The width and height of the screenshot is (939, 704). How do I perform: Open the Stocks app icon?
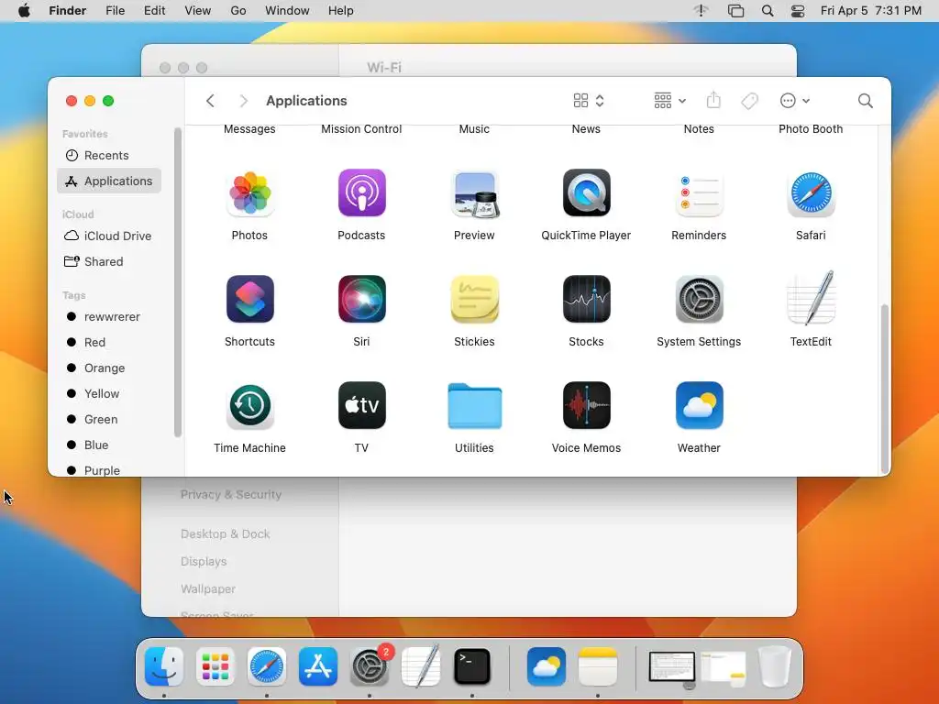(586, 299)
